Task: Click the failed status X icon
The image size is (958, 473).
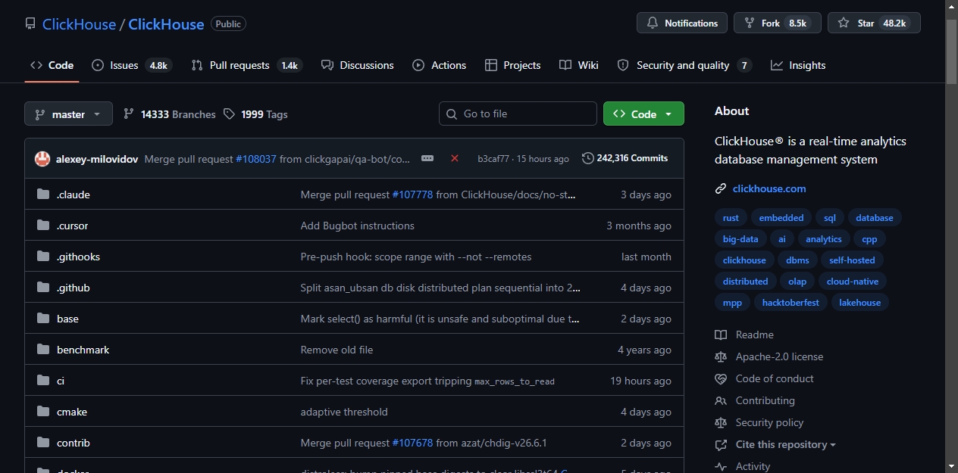Action: click(x=455, y=158)
